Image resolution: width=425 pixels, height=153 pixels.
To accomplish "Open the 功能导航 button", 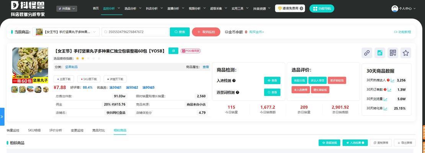I will pos(322,8).
